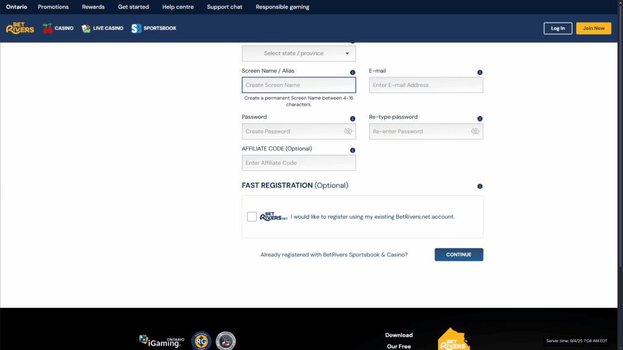The image size is (623, 350).
Task: Show the Create Password field contents
Action: [348, 131]
